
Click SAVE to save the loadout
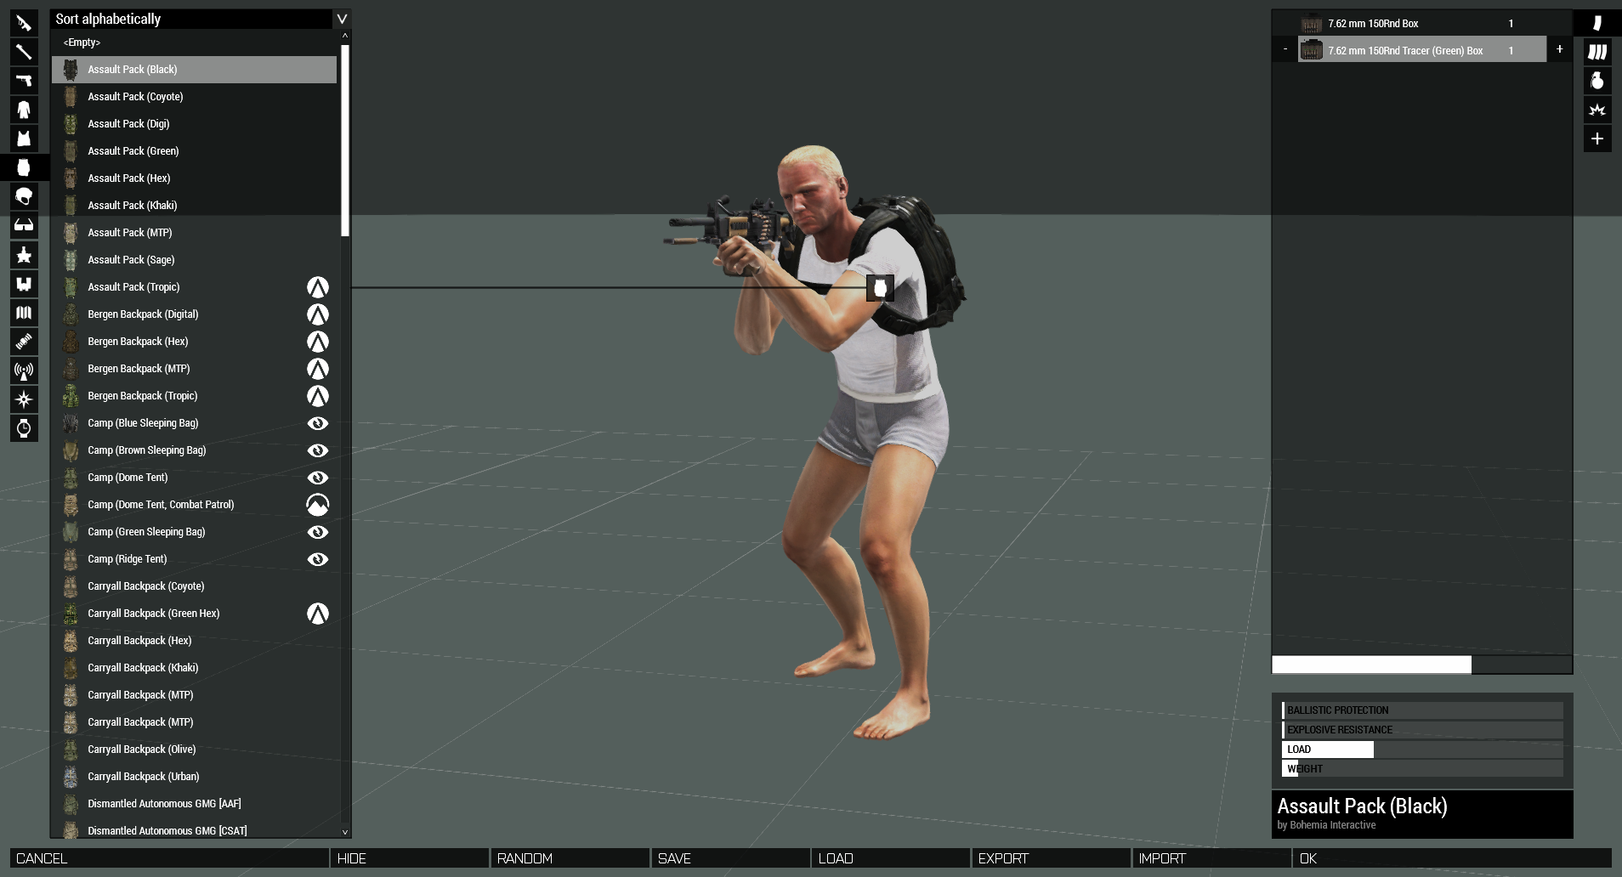pos(731,858)
